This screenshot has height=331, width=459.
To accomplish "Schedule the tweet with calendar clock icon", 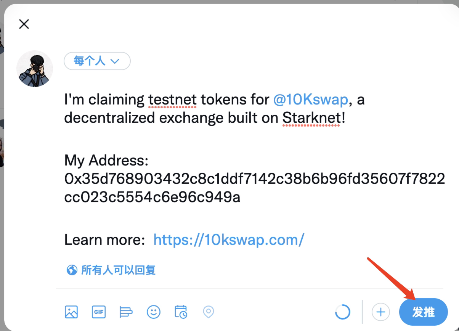I will pos(181,312).
